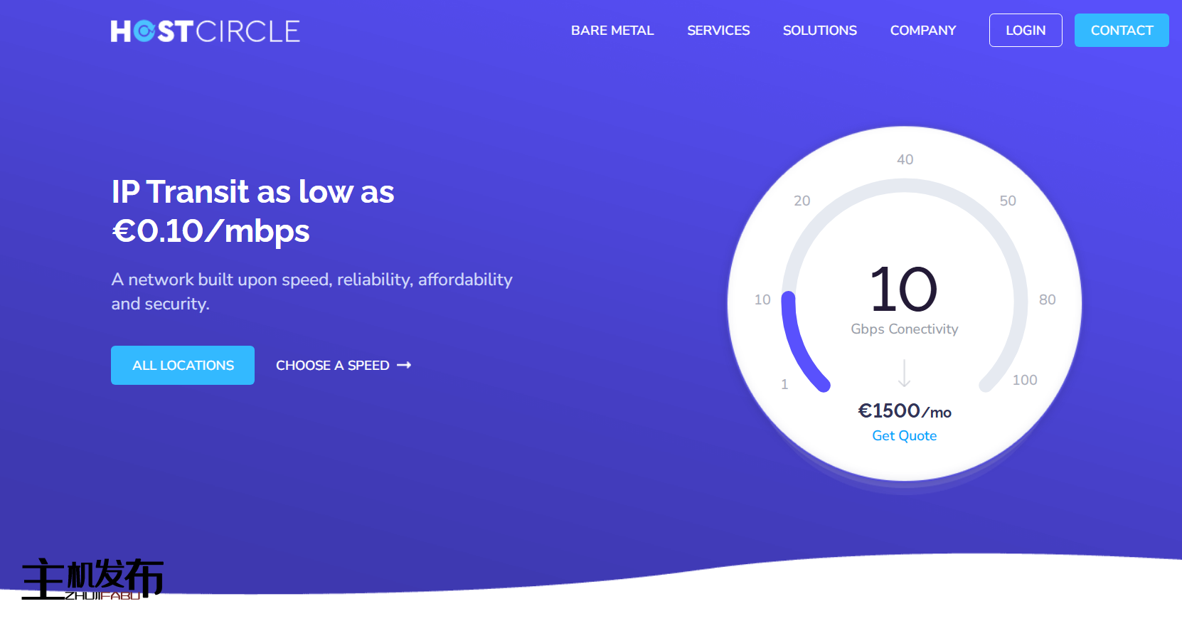Image resolution: width=1182 pixels, height=621 pixels.
Task: Click the Zhujifabu watermark logo
Action: tap(92, 579)
